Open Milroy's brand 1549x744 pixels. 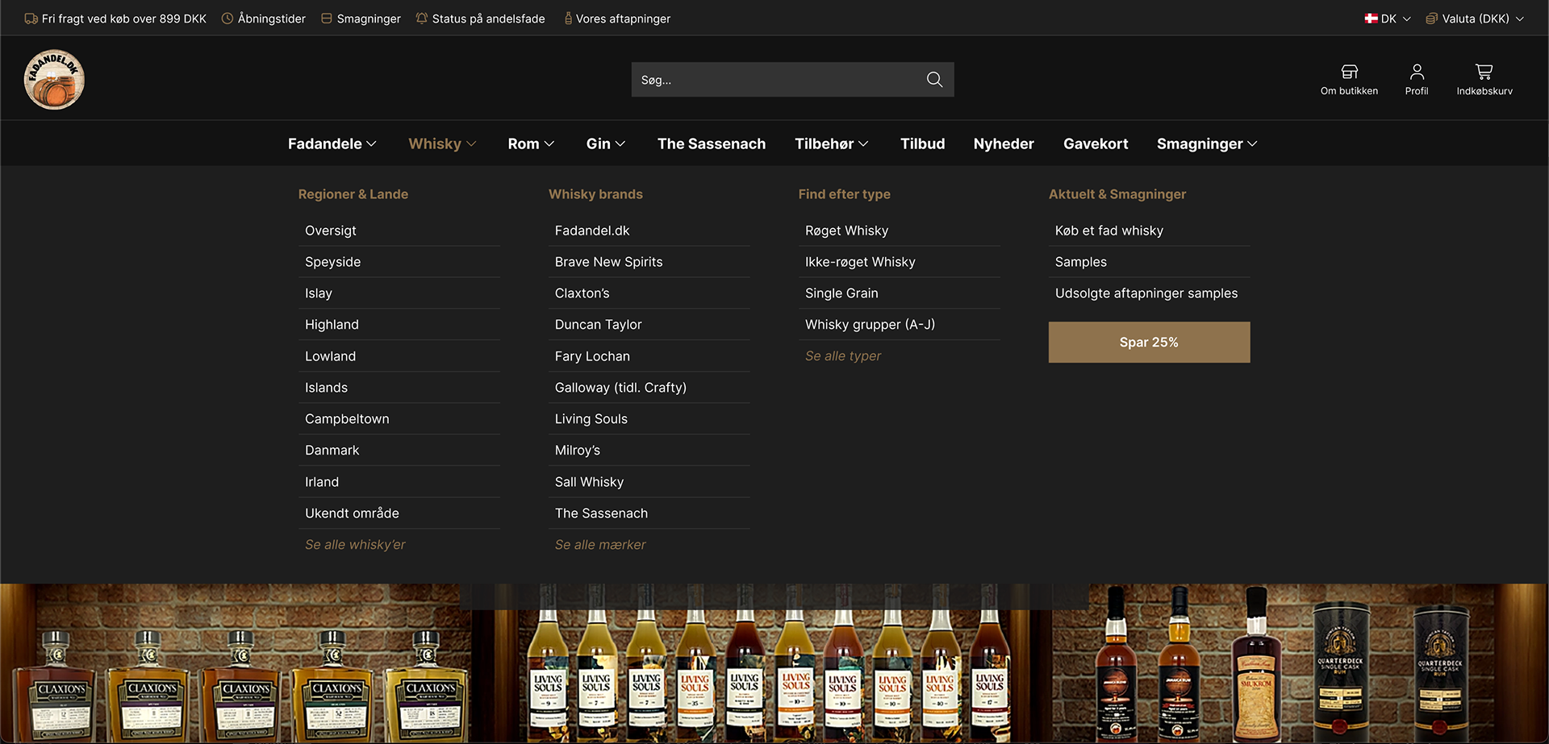coord(649,451)
